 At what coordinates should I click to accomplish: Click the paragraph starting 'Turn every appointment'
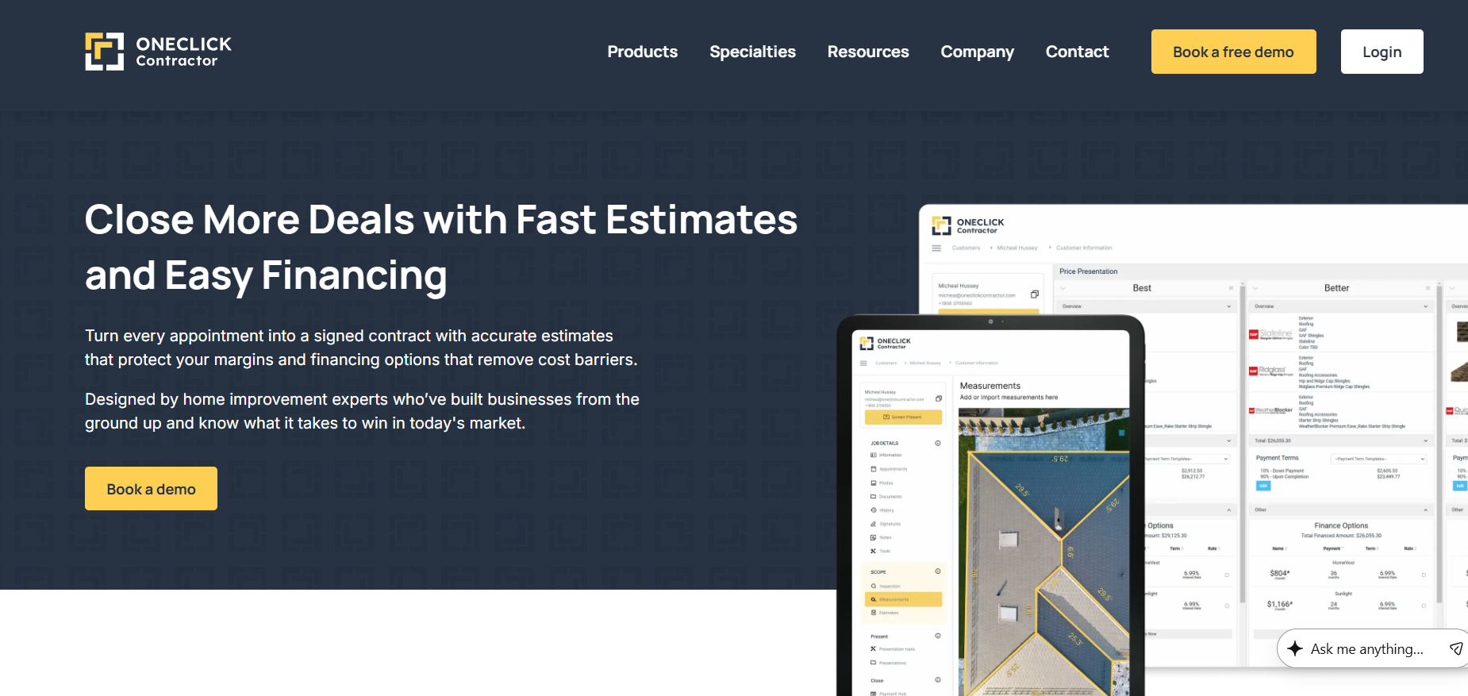pyautogui.click(x=361, y=348)
